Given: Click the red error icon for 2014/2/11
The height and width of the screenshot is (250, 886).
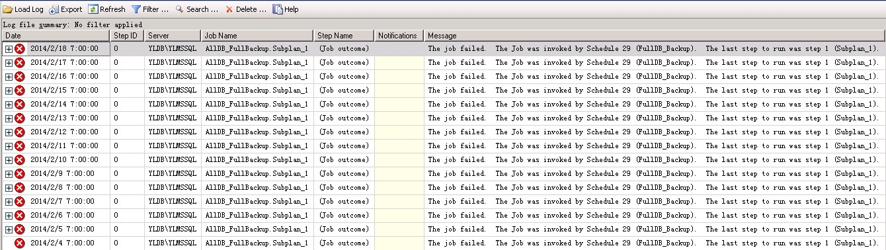Looking at the screenshot, I should click(x=20, y=146).
